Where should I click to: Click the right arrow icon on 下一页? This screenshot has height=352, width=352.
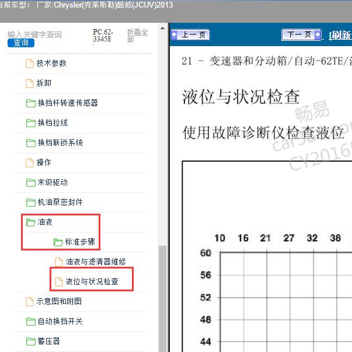point(318,34)
